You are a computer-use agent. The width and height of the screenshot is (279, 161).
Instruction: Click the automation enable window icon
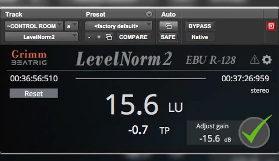[x=168, y=26]
